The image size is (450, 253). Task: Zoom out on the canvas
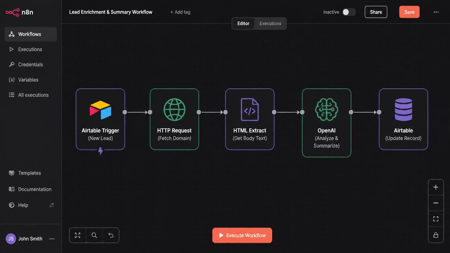[x=436, y=203]
